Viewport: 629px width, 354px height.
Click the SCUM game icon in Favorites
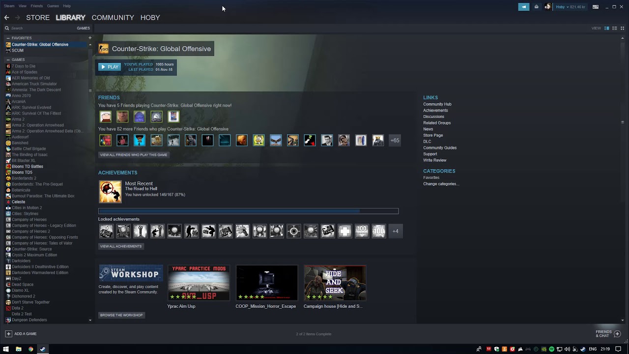click(8, 51)
